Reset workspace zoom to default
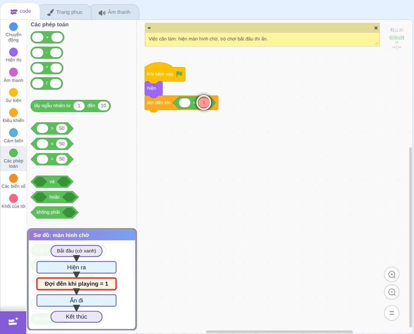The height and width of the screenshot is (334, 414). [x=392, y=313]
